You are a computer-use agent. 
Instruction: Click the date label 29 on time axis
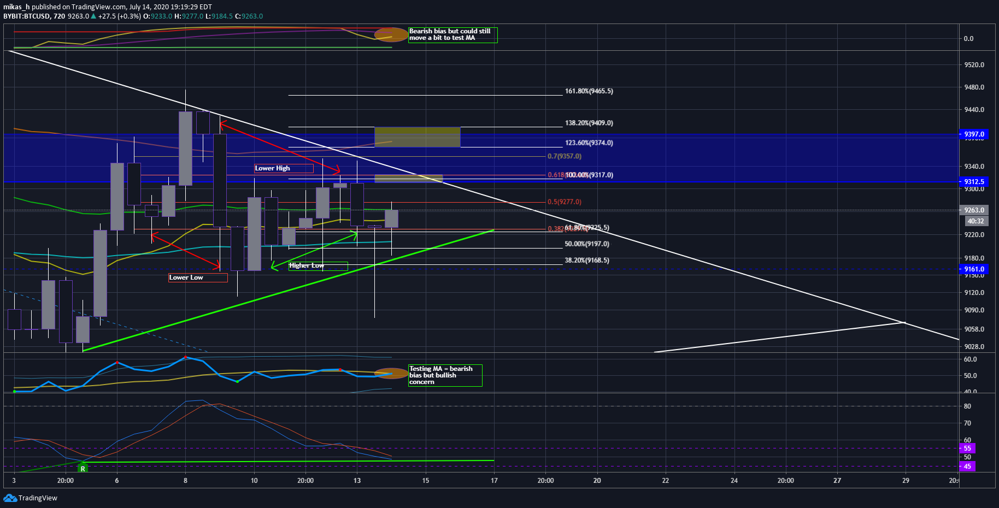point(906,481)
